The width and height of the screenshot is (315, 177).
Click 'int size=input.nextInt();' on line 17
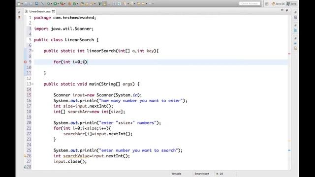pos(83,106)
